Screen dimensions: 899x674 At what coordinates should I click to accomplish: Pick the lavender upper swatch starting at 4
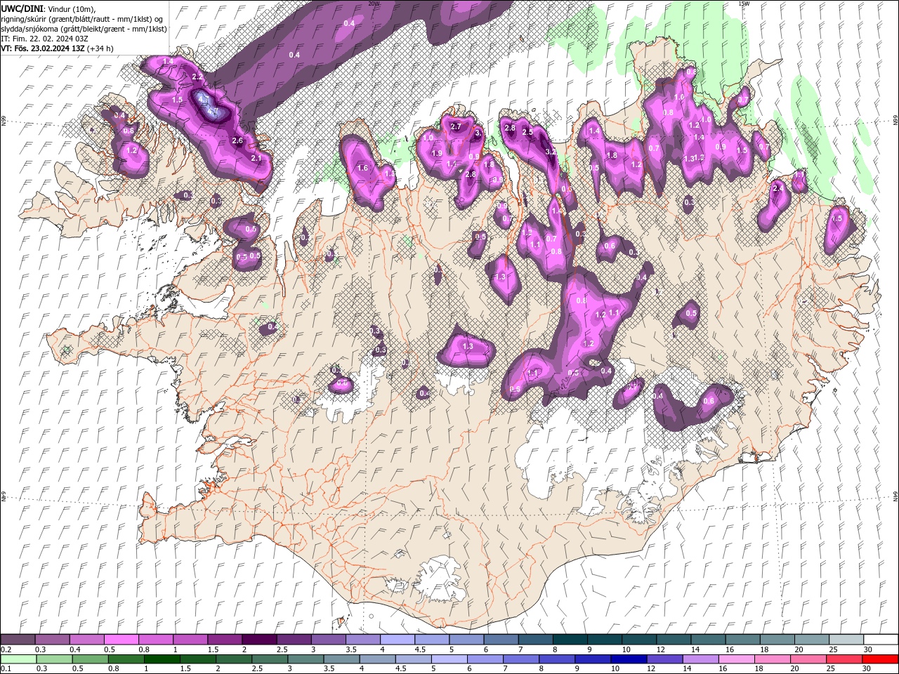(397, 640)
